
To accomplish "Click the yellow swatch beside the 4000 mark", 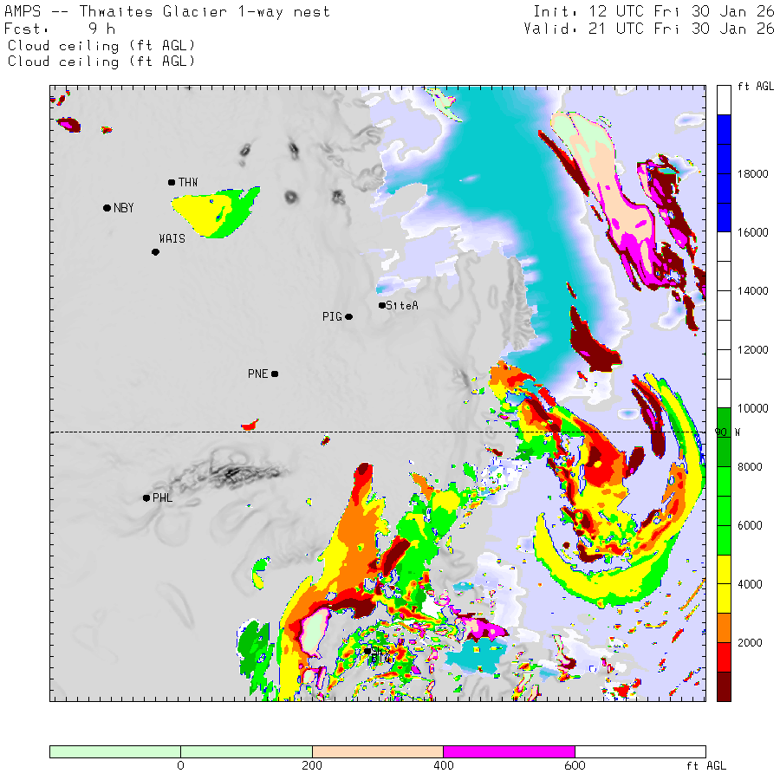I will click(x=724, y=584).
